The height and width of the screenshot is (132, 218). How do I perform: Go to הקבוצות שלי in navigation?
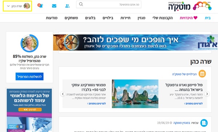(163, 18)
